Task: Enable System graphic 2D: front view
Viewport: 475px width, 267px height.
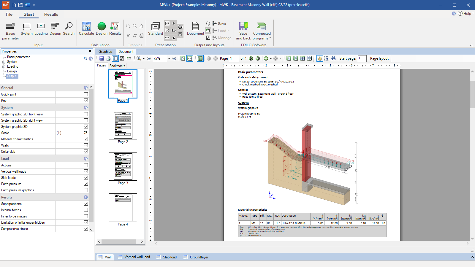Action: tap(86, 114)
